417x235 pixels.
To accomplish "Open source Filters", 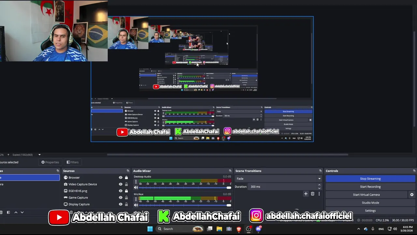I will [72, 162].
